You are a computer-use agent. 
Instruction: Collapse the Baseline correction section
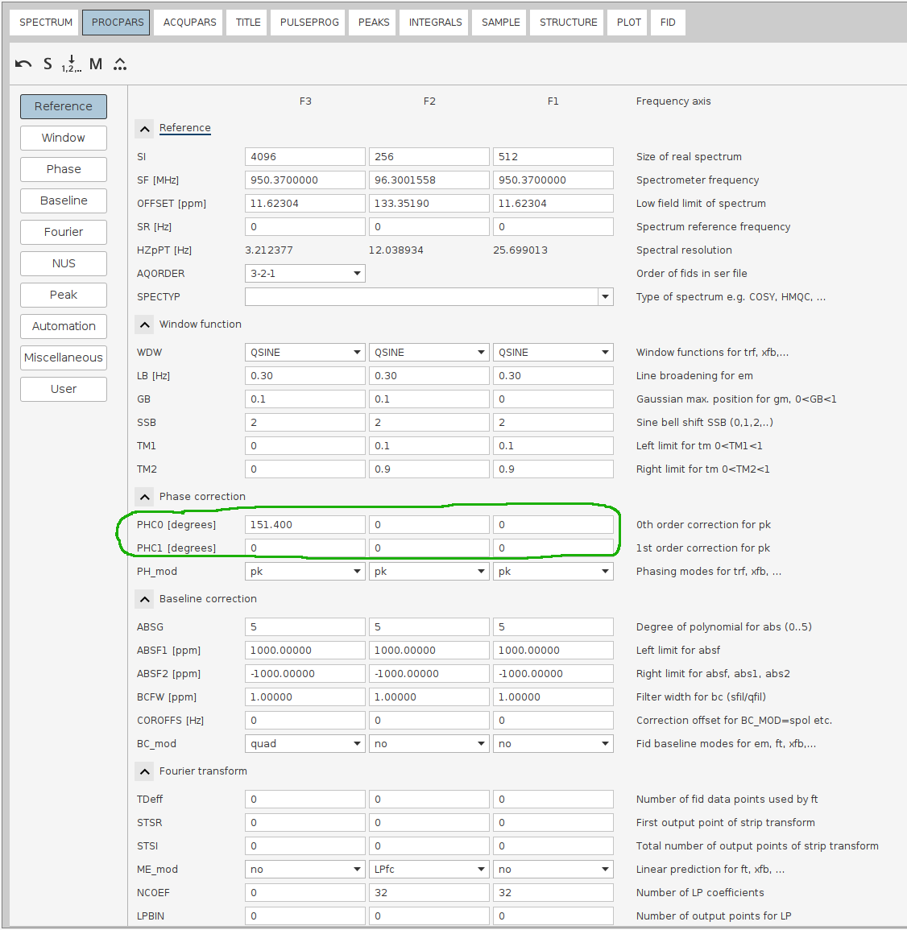pyautogui.click(x=144, y=599)
